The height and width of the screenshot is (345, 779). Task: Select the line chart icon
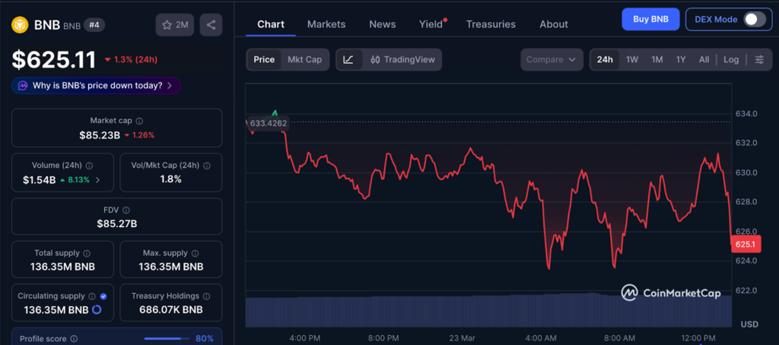coord(348,59)
